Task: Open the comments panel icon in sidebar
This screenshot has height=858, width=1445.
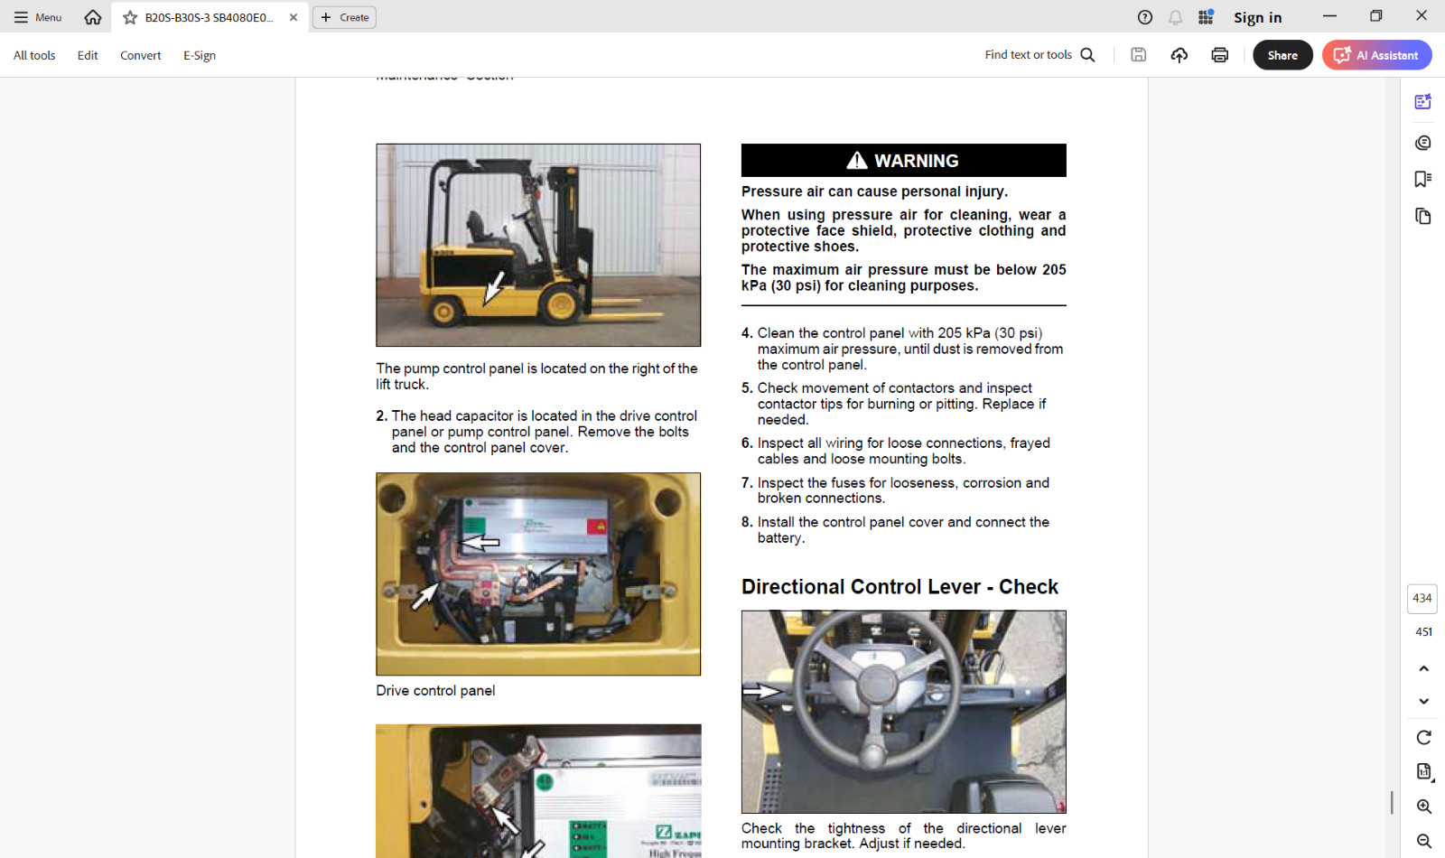Action: click(1423, 143)
